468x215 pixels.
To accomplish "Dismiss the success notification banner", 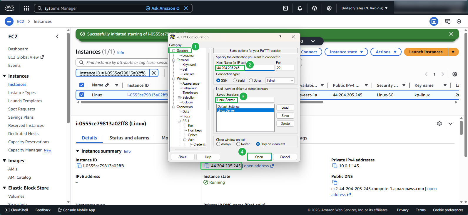I will pos(451,34).
